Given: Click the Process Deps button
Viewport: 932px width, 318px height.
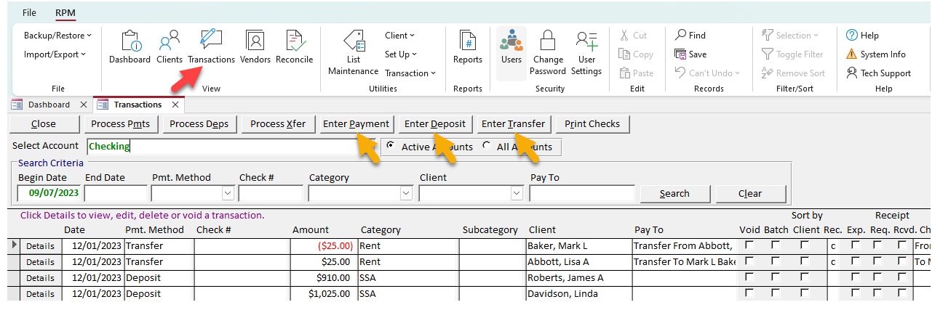Looking at the screenshot, I should click(x=199, y=124).
